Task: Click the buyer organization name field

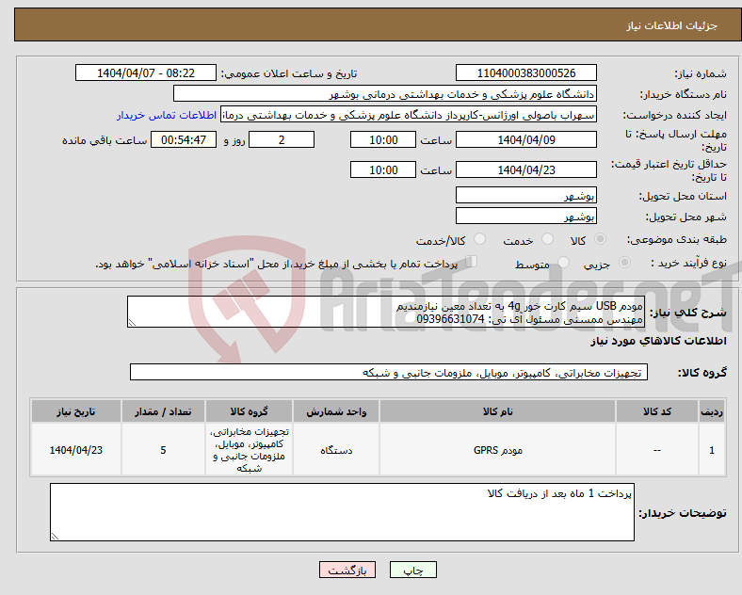Action: tap(385, 93)
